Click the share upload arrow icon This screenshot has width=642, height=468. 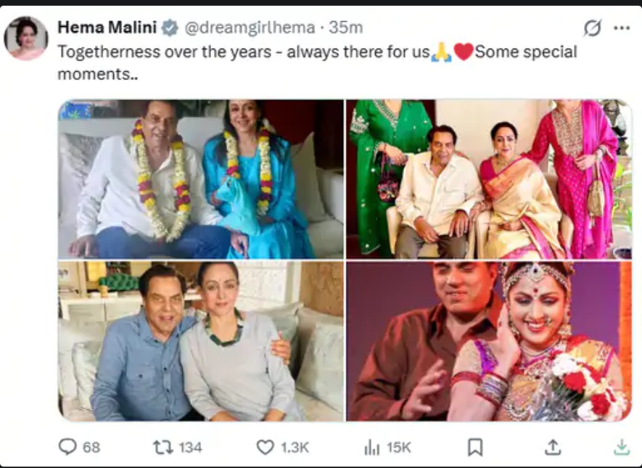click(552, 447)
